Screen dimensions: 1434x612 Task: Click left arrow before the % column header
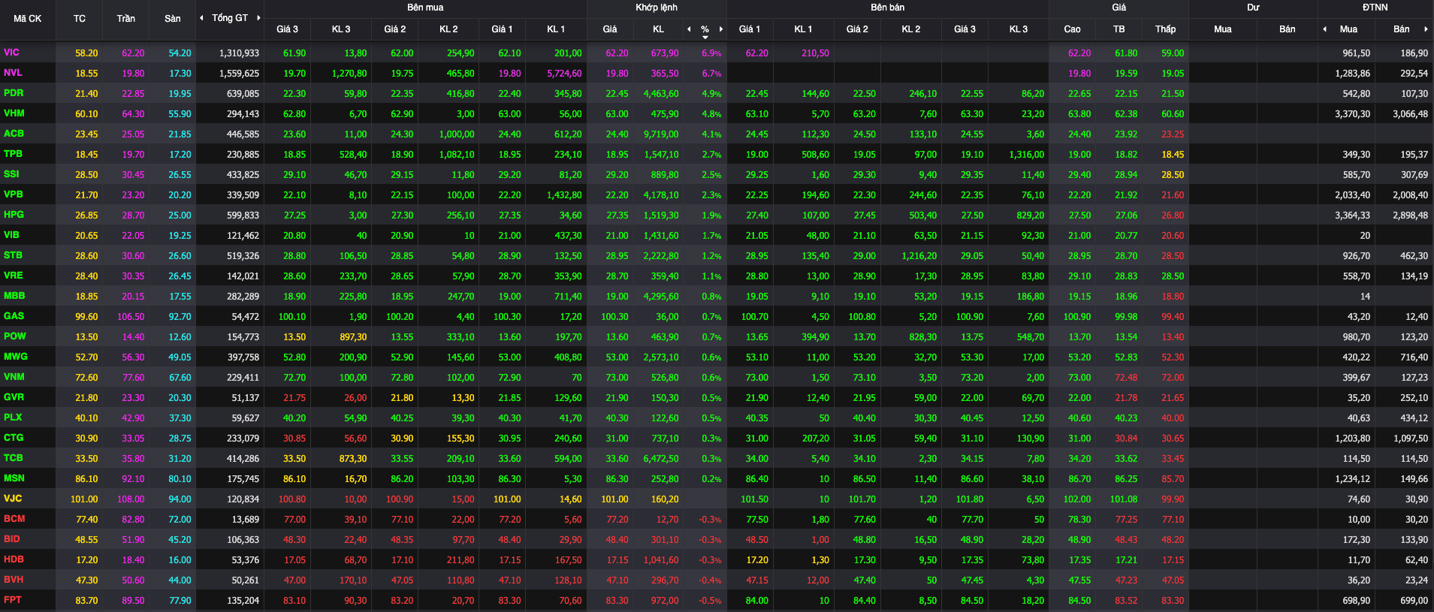(689, 29)
